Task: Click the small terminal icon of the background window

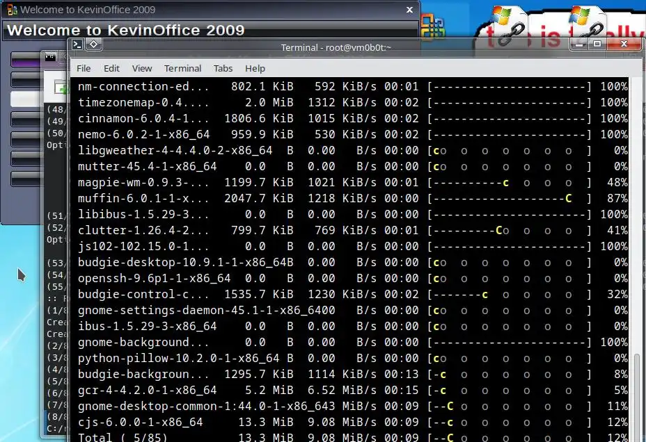Action: pyautogui.click(x=51, y=57)
